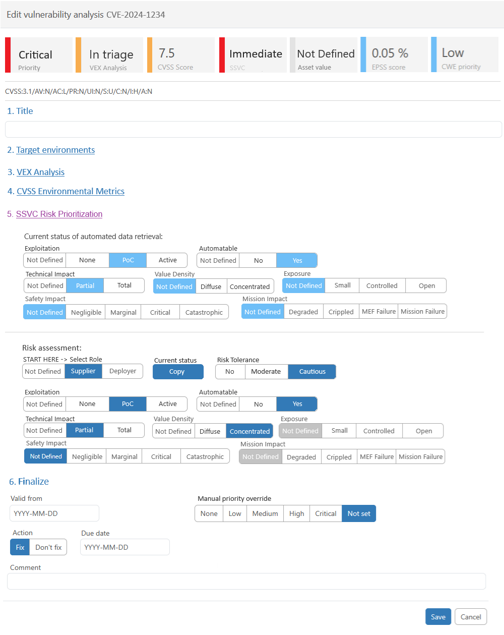Set Risk assessment Value Density to Diffuse
Viewport: 504px width, 635px height.
(210, 431)
